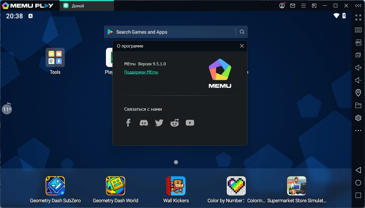
Task: Click the keyboard language A indicator in the status bar
Action: pos(30,16)
